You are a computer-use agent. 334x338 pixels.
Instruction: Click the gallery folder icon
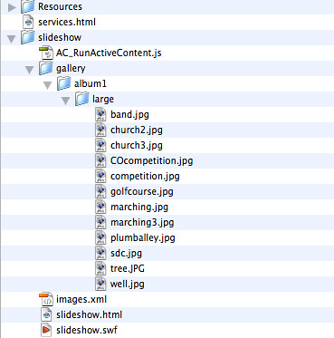pyautogui.click(x=46, y=68)
